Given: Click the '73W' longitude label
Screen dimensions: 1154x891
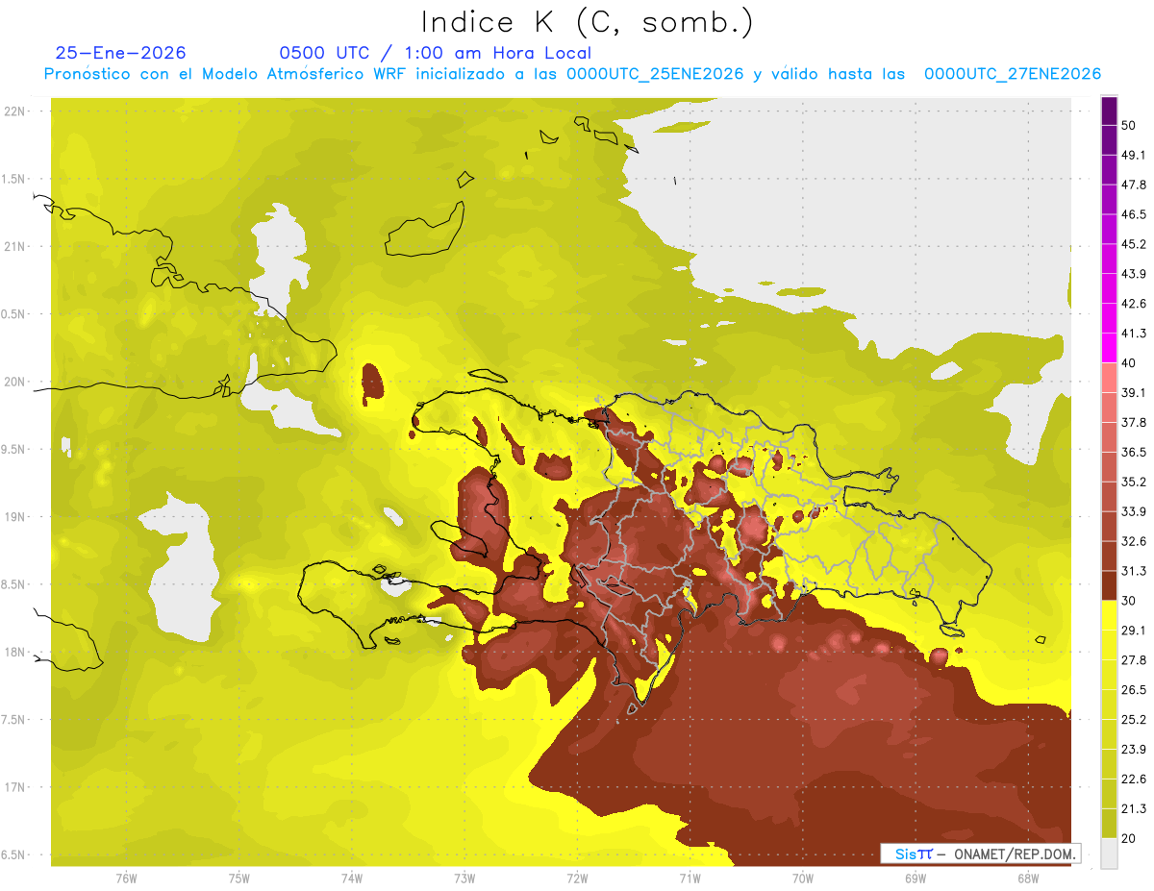Looking at the screenshot, I should [464, 879].
